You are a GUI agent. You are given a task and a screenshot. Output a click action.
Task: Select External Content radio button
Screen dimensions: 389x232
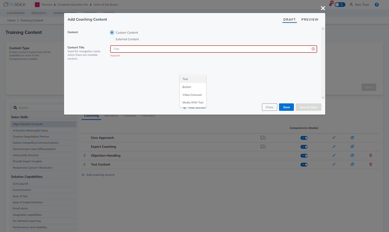click(112, 39)
